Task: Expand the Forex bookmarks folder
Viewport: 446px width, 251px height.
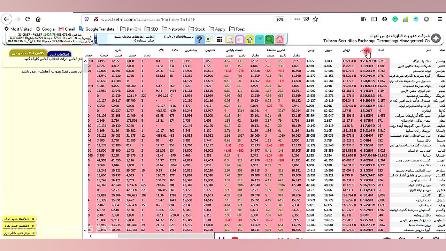Action: click(237, 29)
